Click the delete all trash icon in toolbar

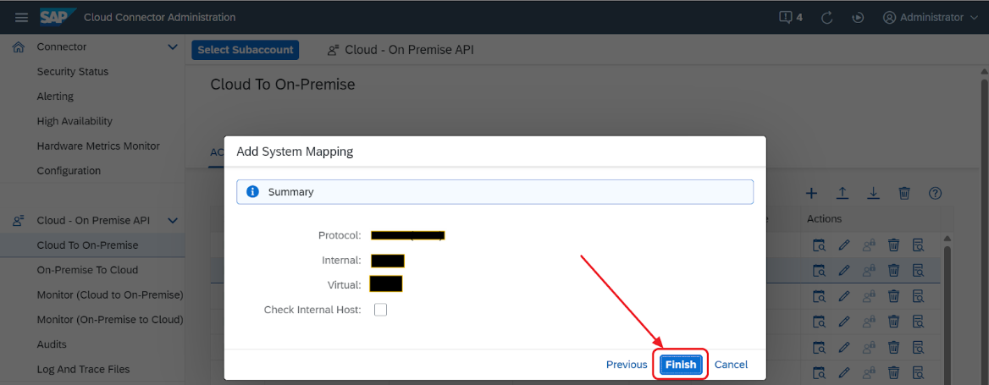(904, 194)
